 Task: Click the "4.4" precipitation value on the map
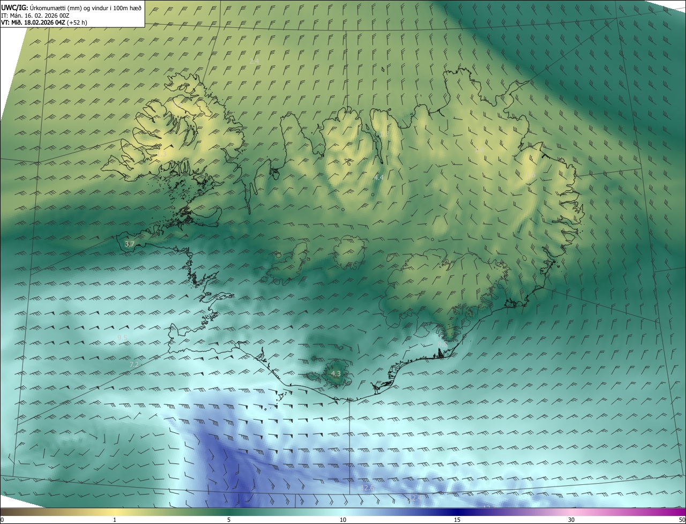point(378,177)
